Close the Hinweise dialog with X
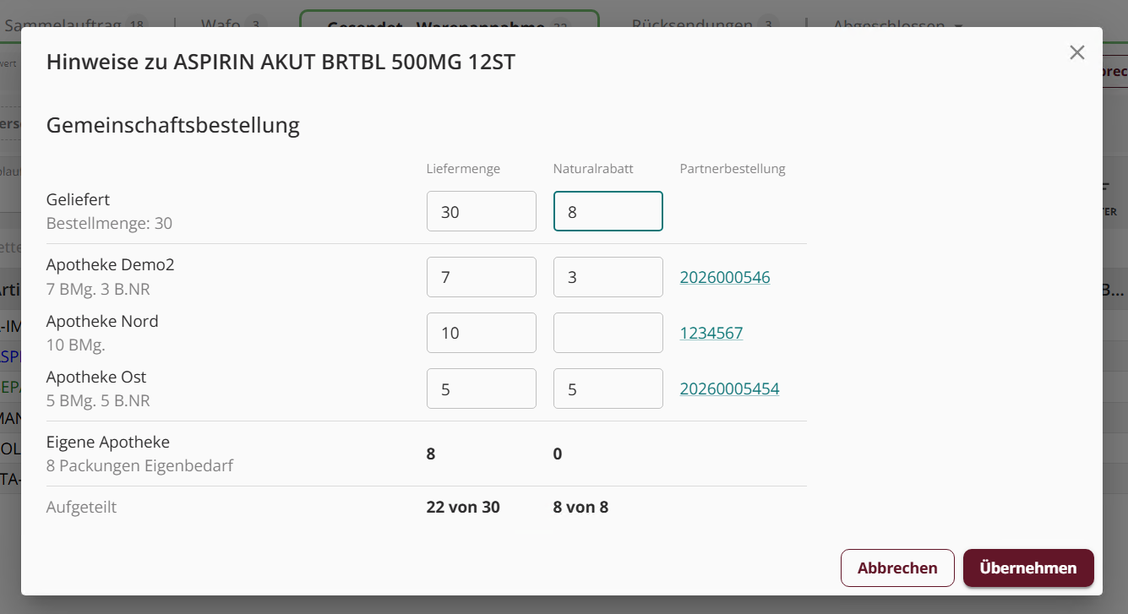This screenshot has height=614, width=1128. tap(1076, 52)
